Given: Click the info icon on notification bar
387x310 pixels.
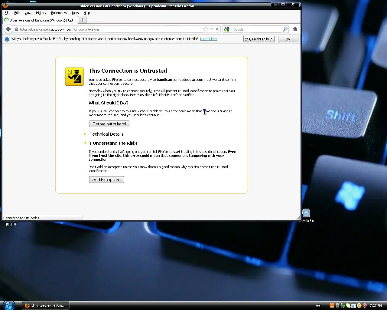Looking at the screenshot, I should coord(7,39).
